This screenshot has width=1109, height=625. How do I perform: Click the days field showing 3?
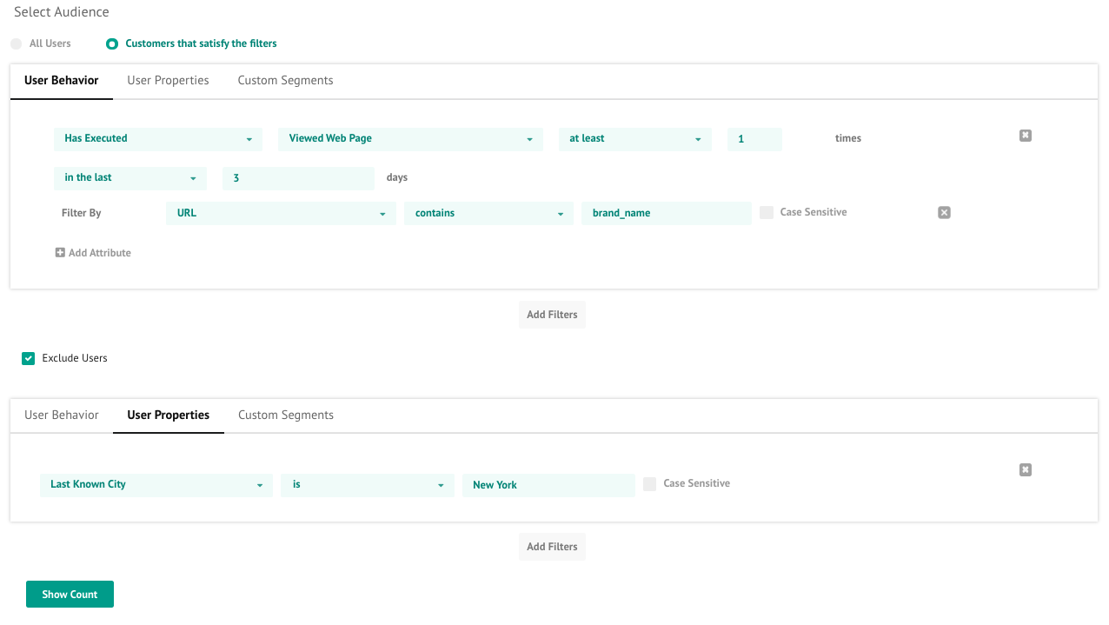(298, 178)
